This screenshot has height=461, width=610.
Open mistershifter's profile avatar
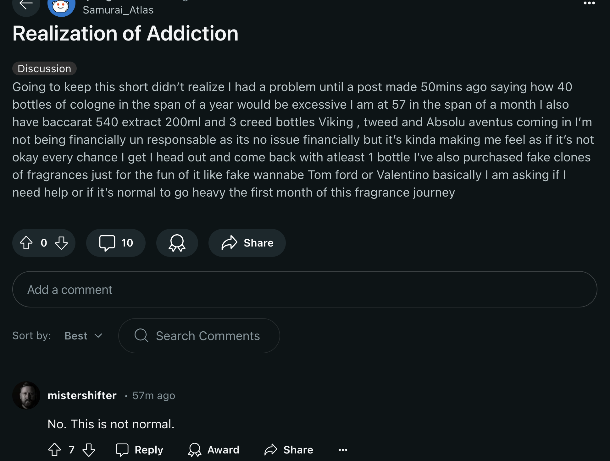click(26, 395)
